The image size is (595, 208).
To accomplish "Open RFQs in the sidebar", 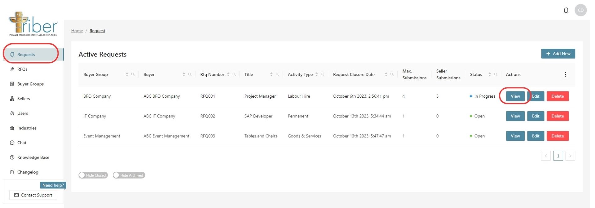I will point(33,69).
